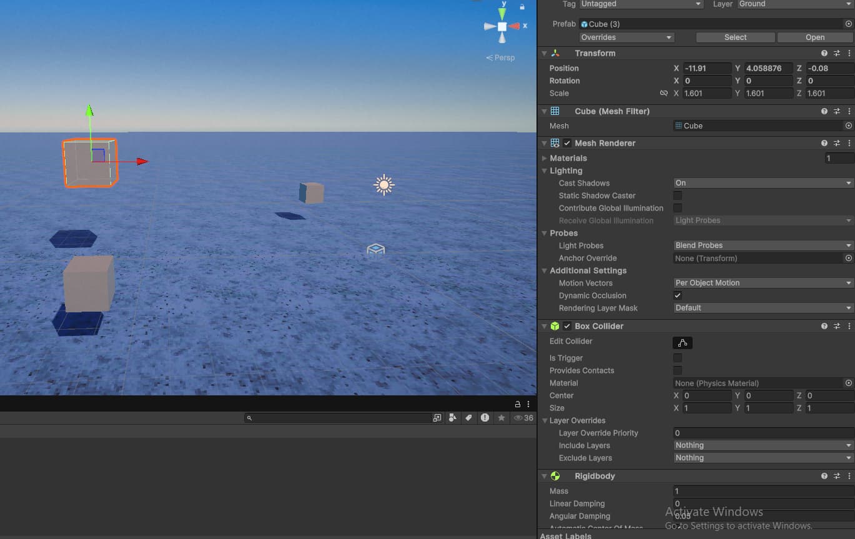855x539 pixels.
Task: Click the scale constrain link icon in Transform
Action: (x=664, y=92)
